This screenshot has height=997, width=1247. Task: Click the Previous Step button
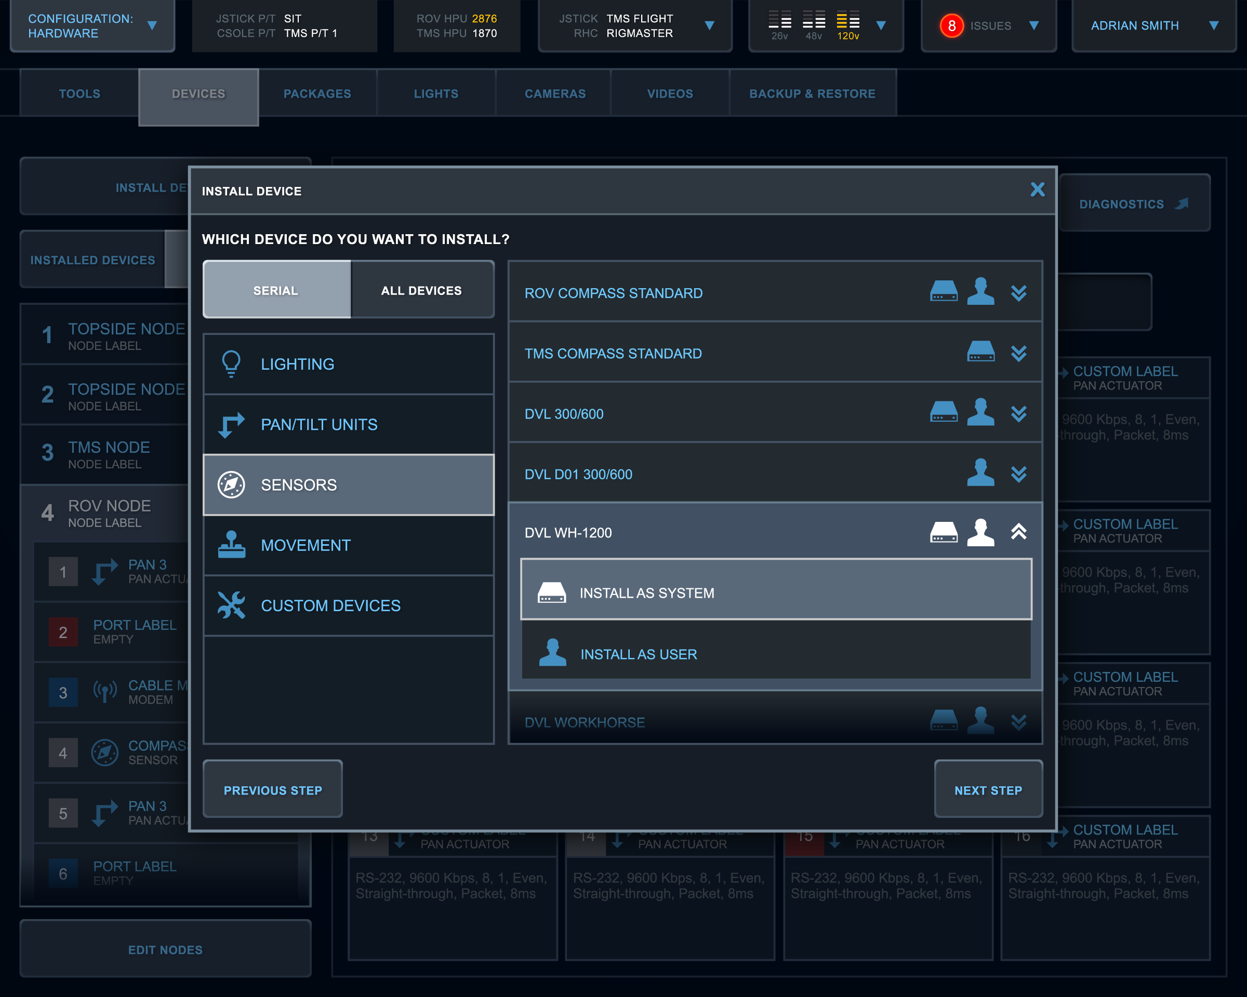tap(272, 789)
